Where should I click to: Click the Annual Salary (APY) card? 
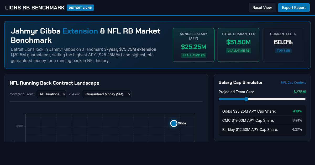(193, 45)
